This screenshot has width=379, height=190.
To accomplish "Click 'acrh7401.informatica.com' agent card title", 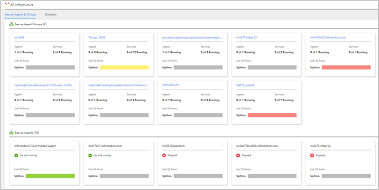I will (105, 146).
